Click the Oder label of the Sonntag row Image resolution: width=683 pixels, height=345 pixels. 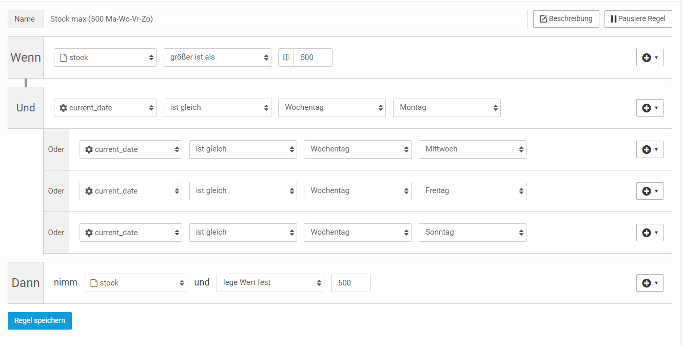[56, 233]
